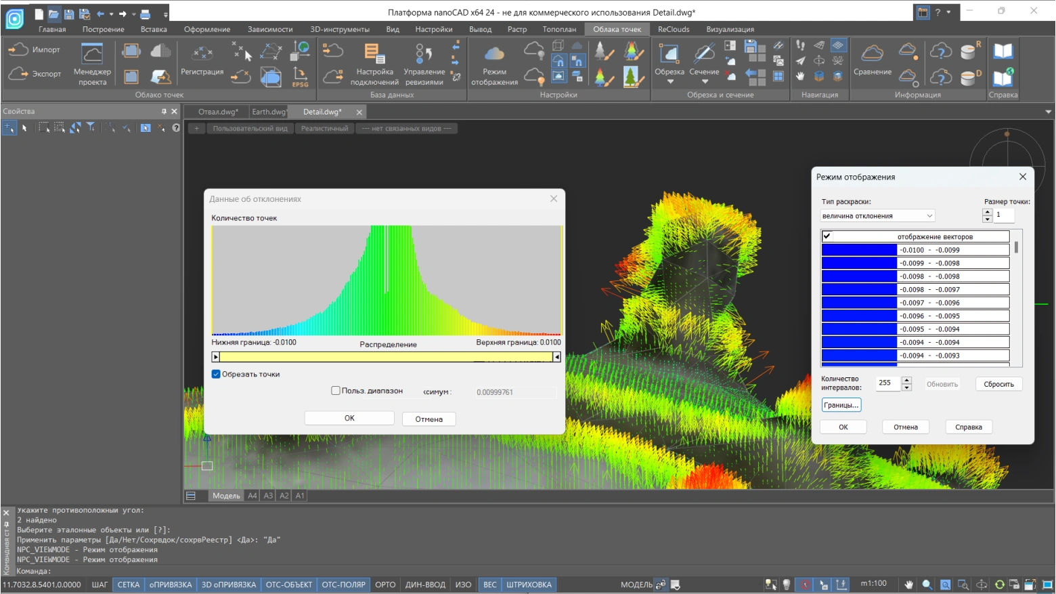Toggle ОРТО mode in the status bar
Screen dimensions: 1056x594
pos(385,585)
